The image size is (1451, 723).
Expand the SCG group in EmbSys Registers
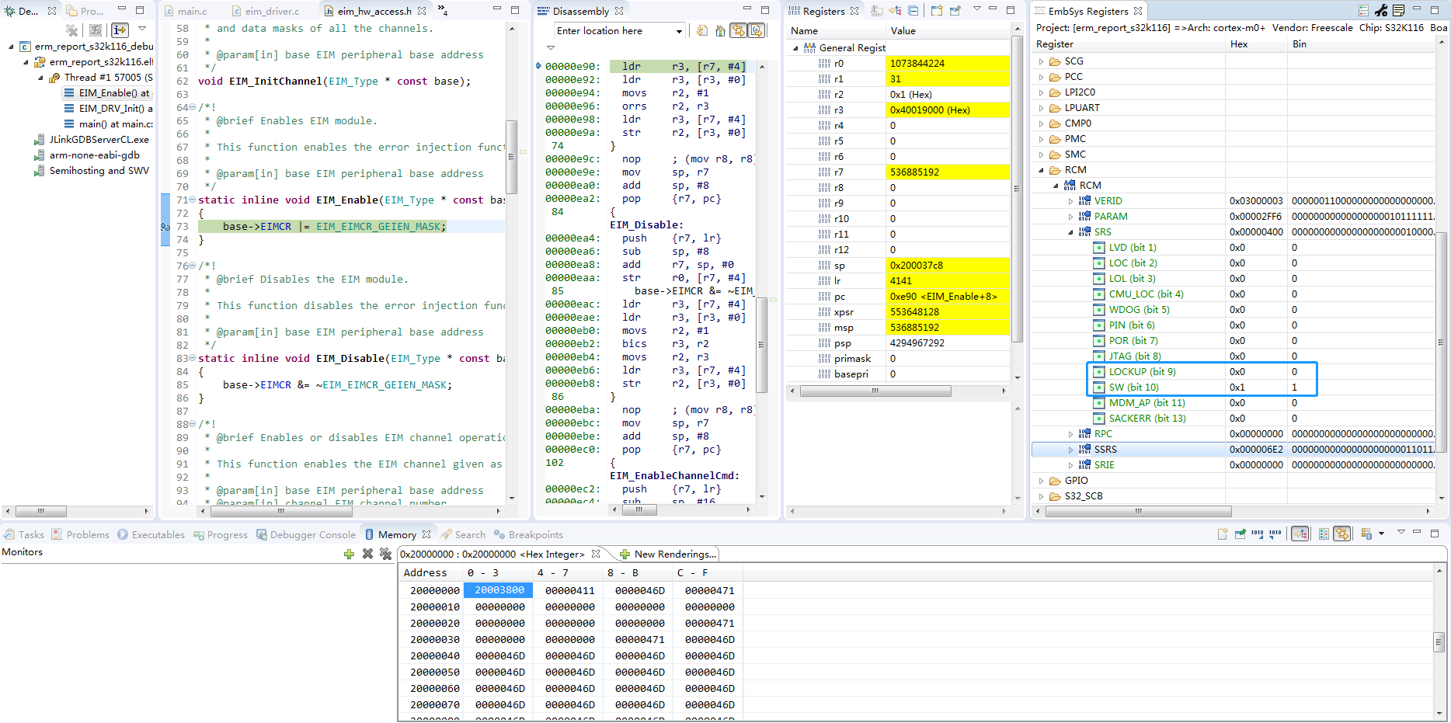1042,61
